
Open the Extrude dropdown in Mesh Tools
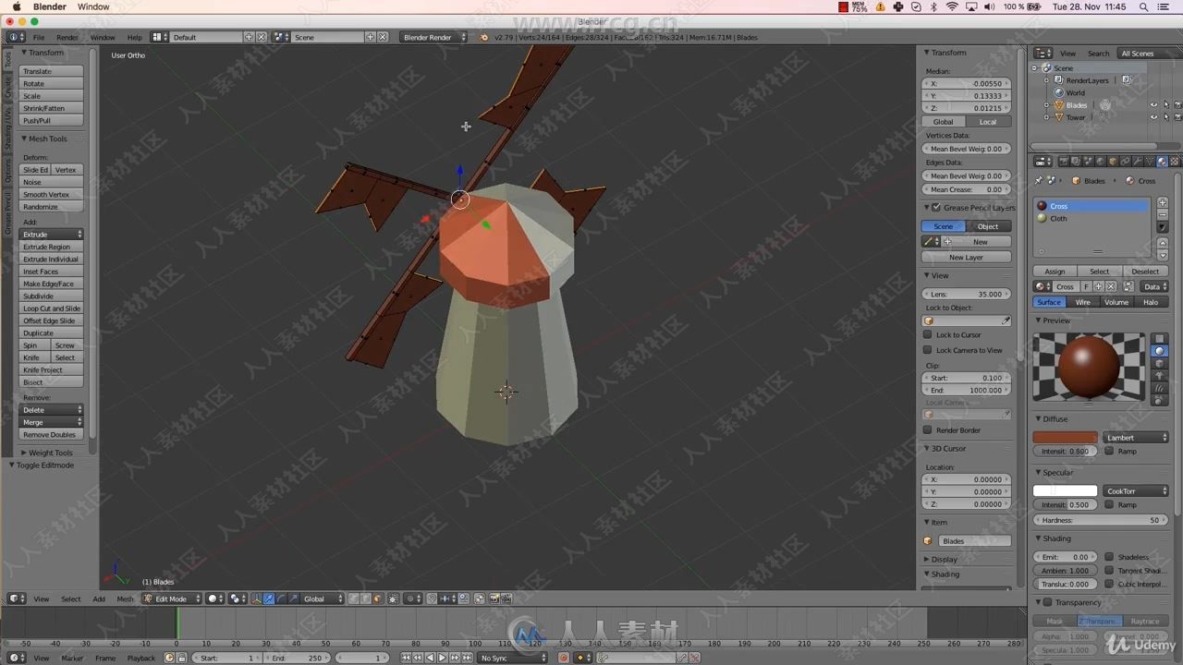click(52, 235)
